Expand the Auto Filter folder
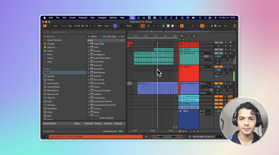279x155 pixels. pos(89,62)
